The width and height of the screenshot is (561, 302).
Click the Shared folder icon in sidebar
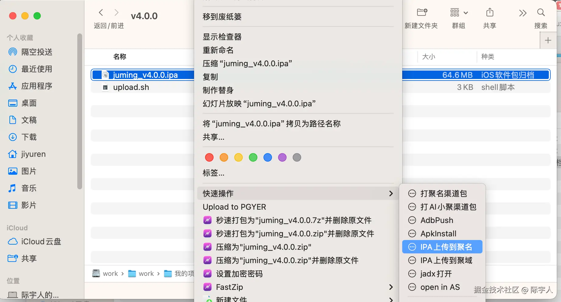coord(12,259)
